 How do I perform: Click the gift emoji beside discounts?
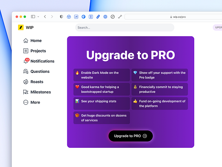[x=77, y=115]
